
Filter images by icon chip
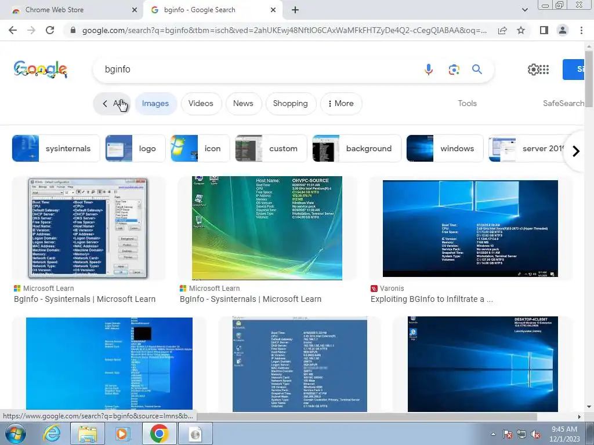coord(200,148)
